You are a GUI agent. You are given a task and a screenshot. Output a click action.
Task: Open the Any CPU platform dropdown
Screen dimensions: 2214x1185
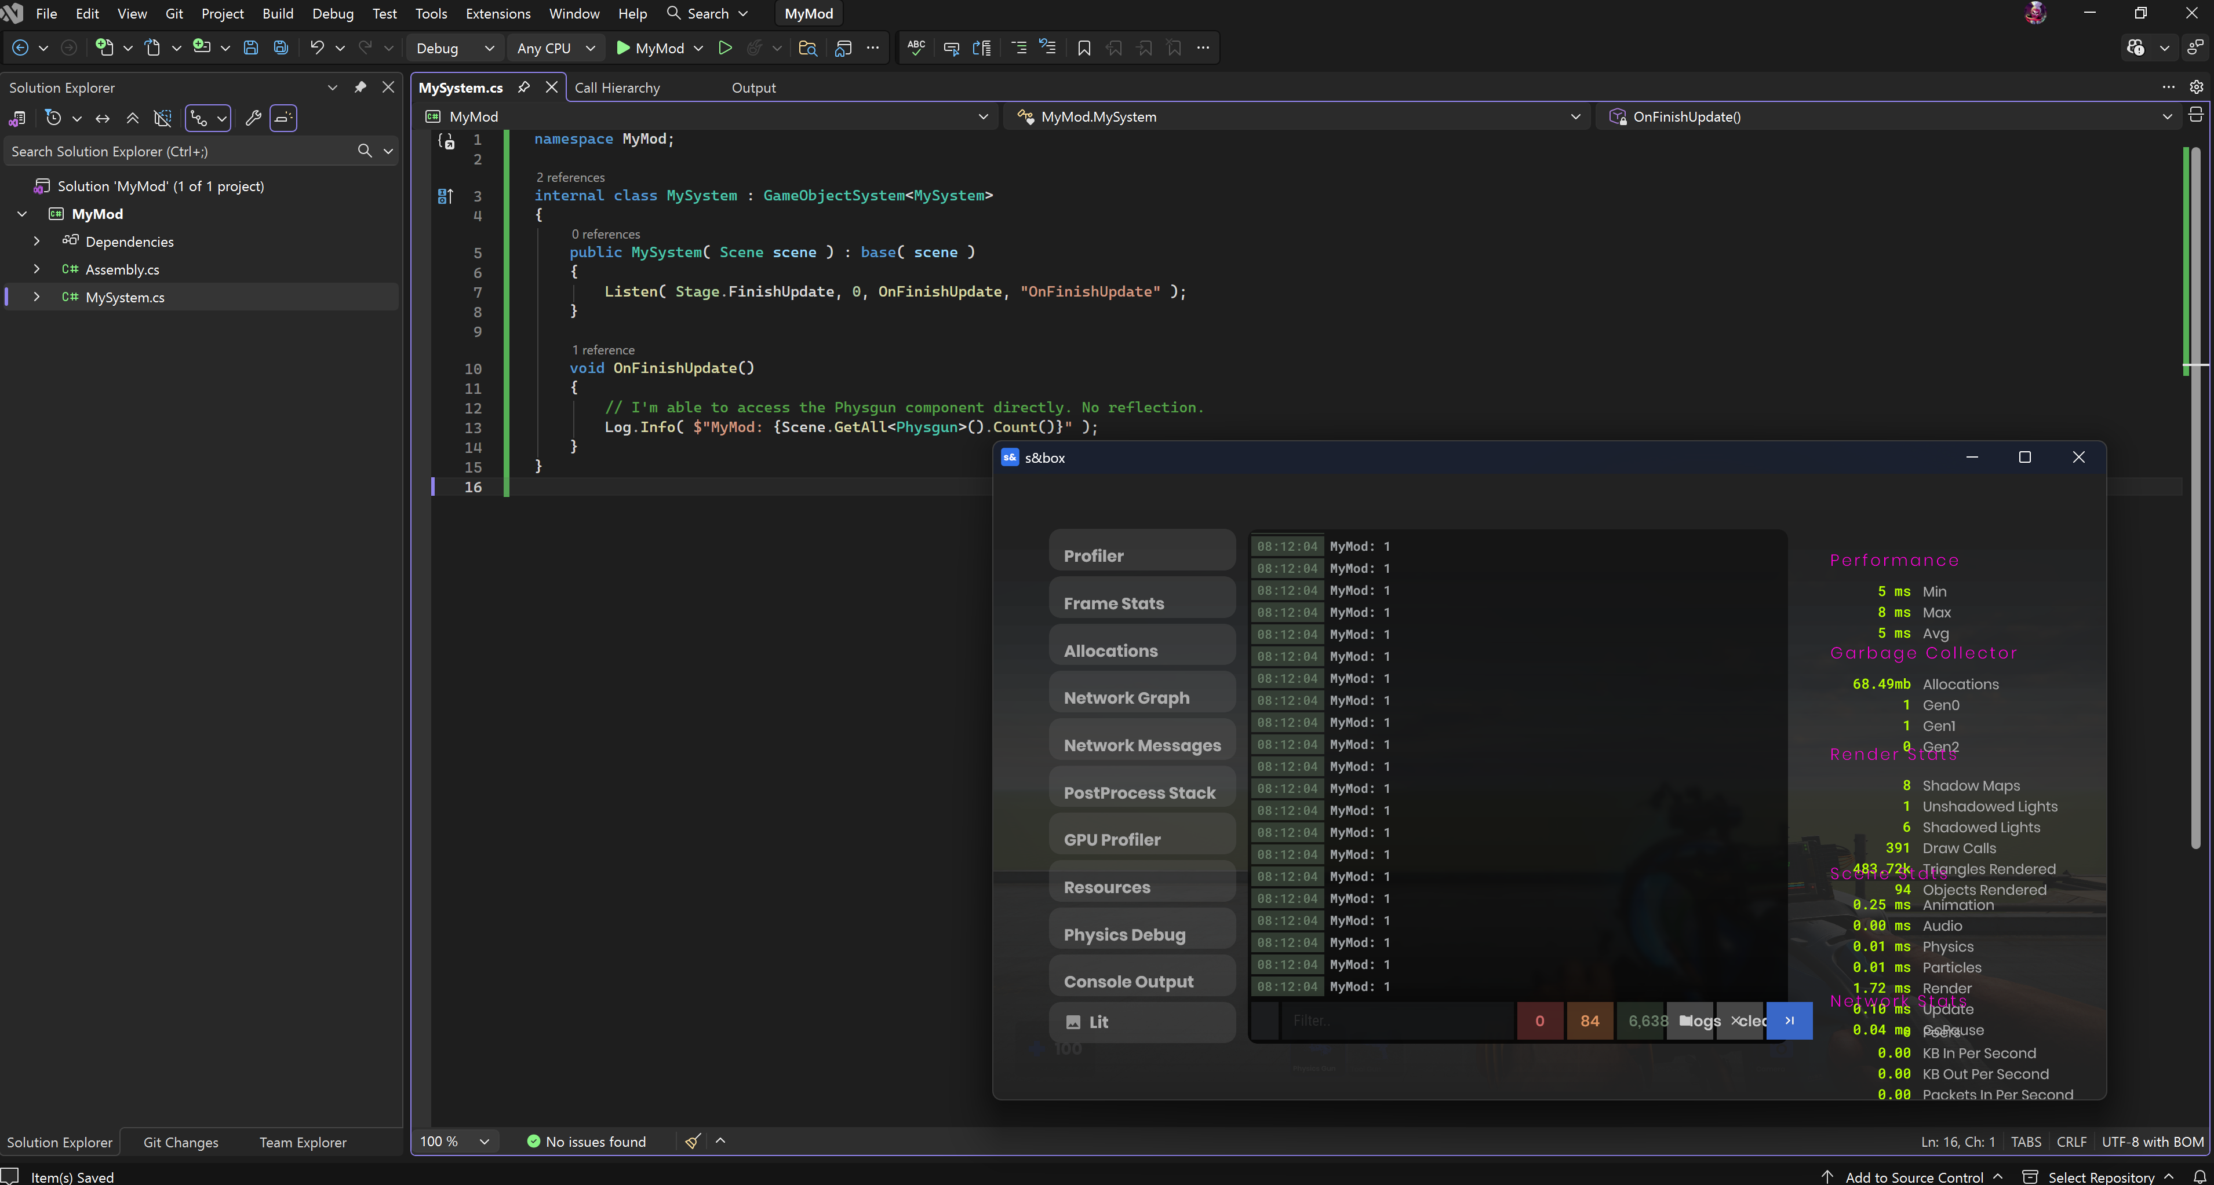[x=555, y=48]
